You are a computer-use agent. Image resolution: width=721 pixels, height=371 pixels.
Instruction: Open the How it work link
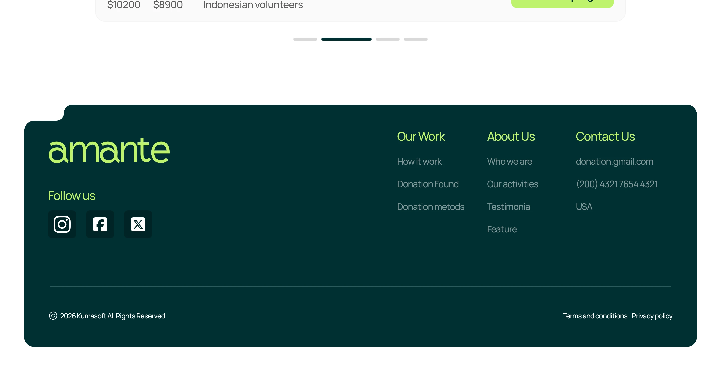pos(419,161)
